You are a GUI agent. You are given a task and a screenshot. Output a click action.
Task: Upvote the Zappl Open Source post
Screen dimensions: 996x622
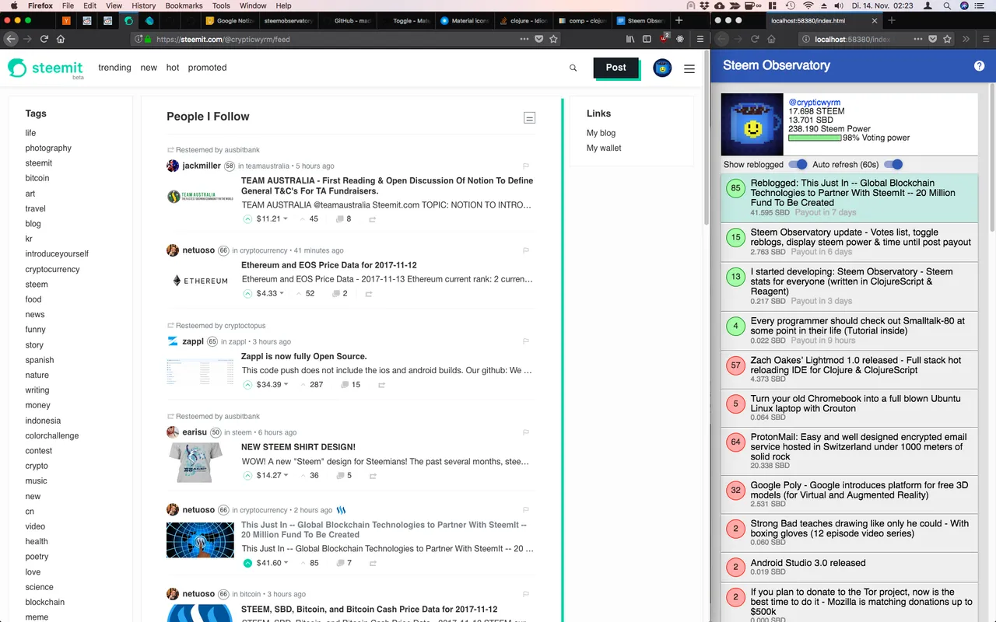[247, 385]
